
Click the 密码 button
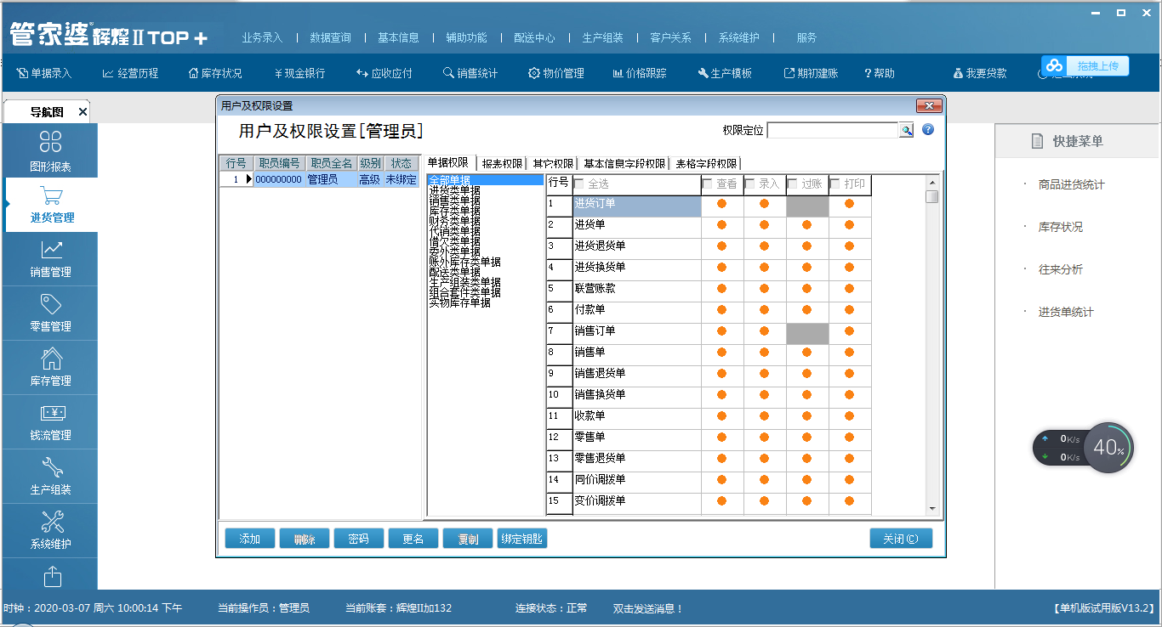[x=358, y=539]
